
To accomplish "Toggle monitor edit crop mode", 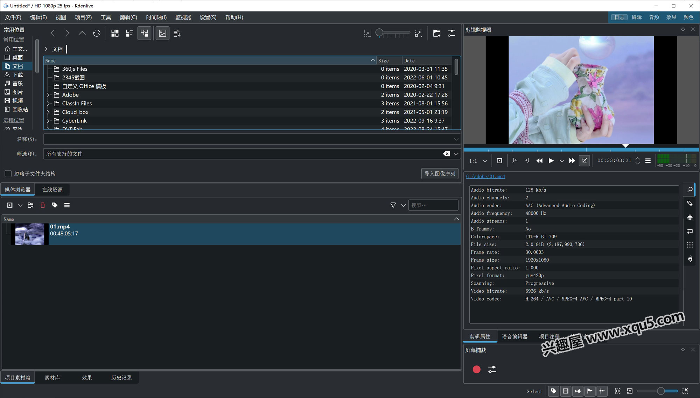I will coord(584,161).
